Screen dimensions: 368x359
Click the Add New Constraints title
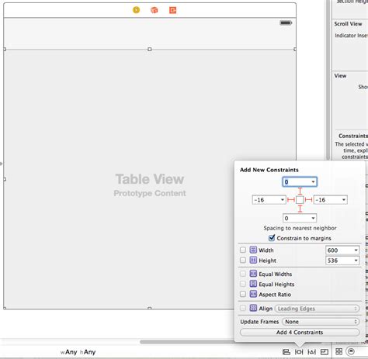269,170
